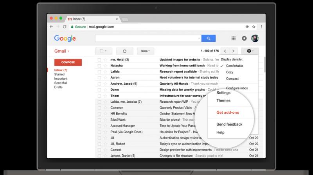The height and width of the screenshot is (175, 313).
Task: Tick the Paul (via Google Docs) checkbox
Action: (99, 132)
